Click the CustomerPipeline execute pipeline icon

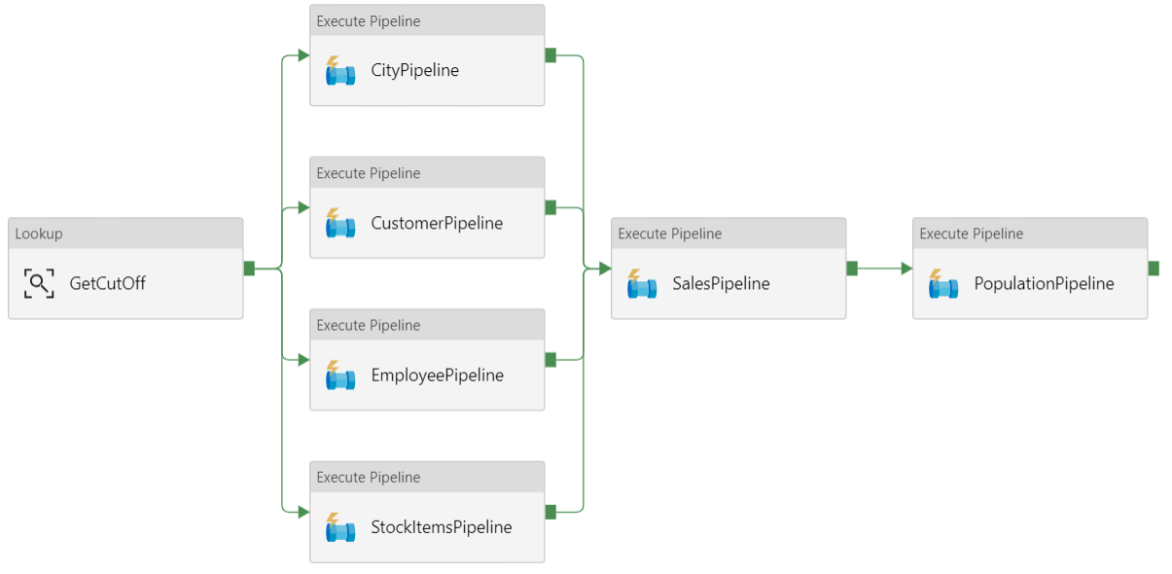340,224
